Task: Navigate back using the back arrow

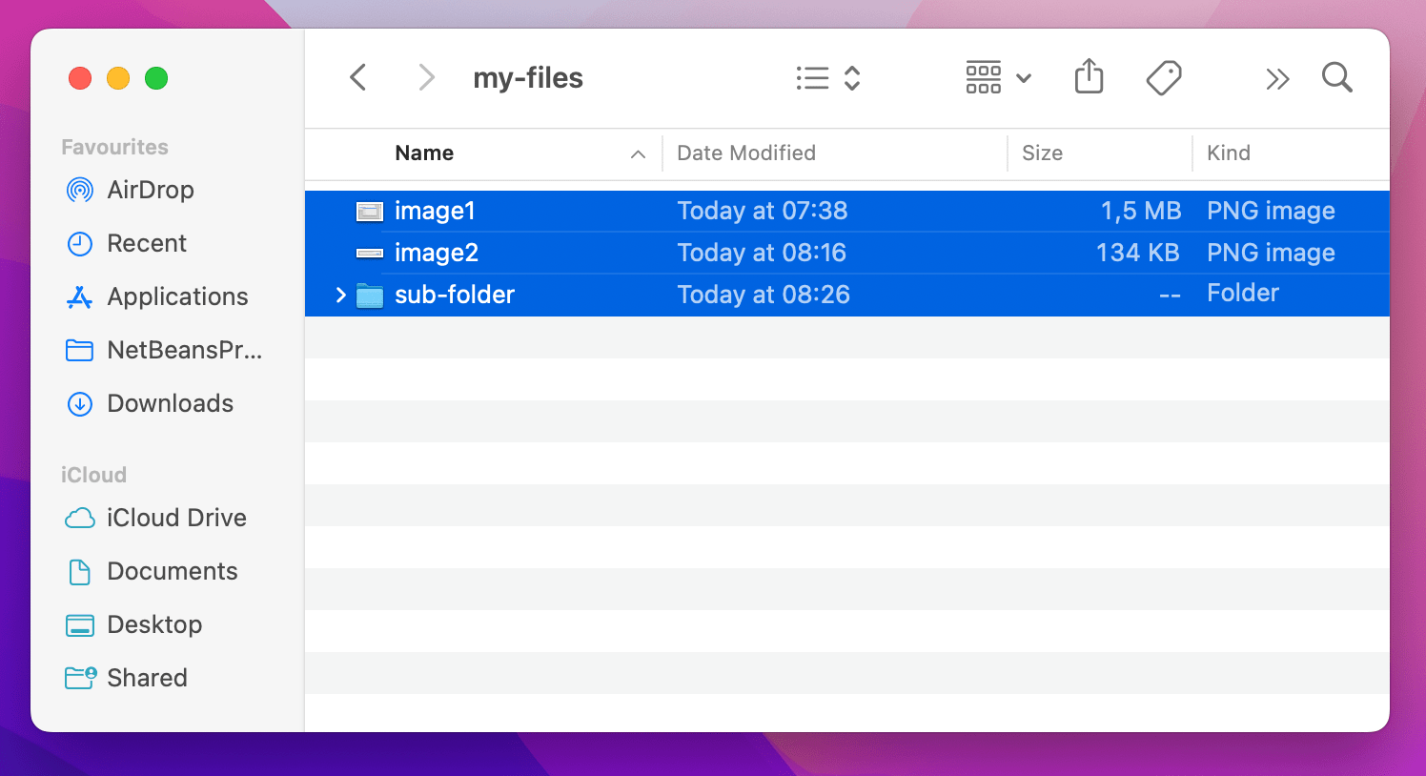Action: tap(357, 77)
